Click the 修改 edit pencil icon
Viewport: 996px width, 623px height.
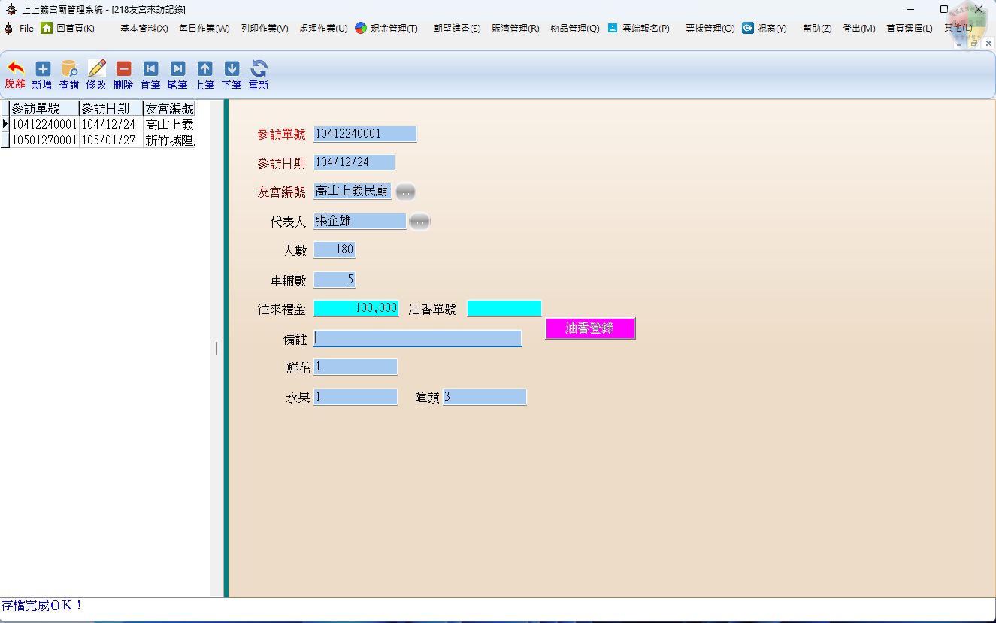[x=96, y=70]
